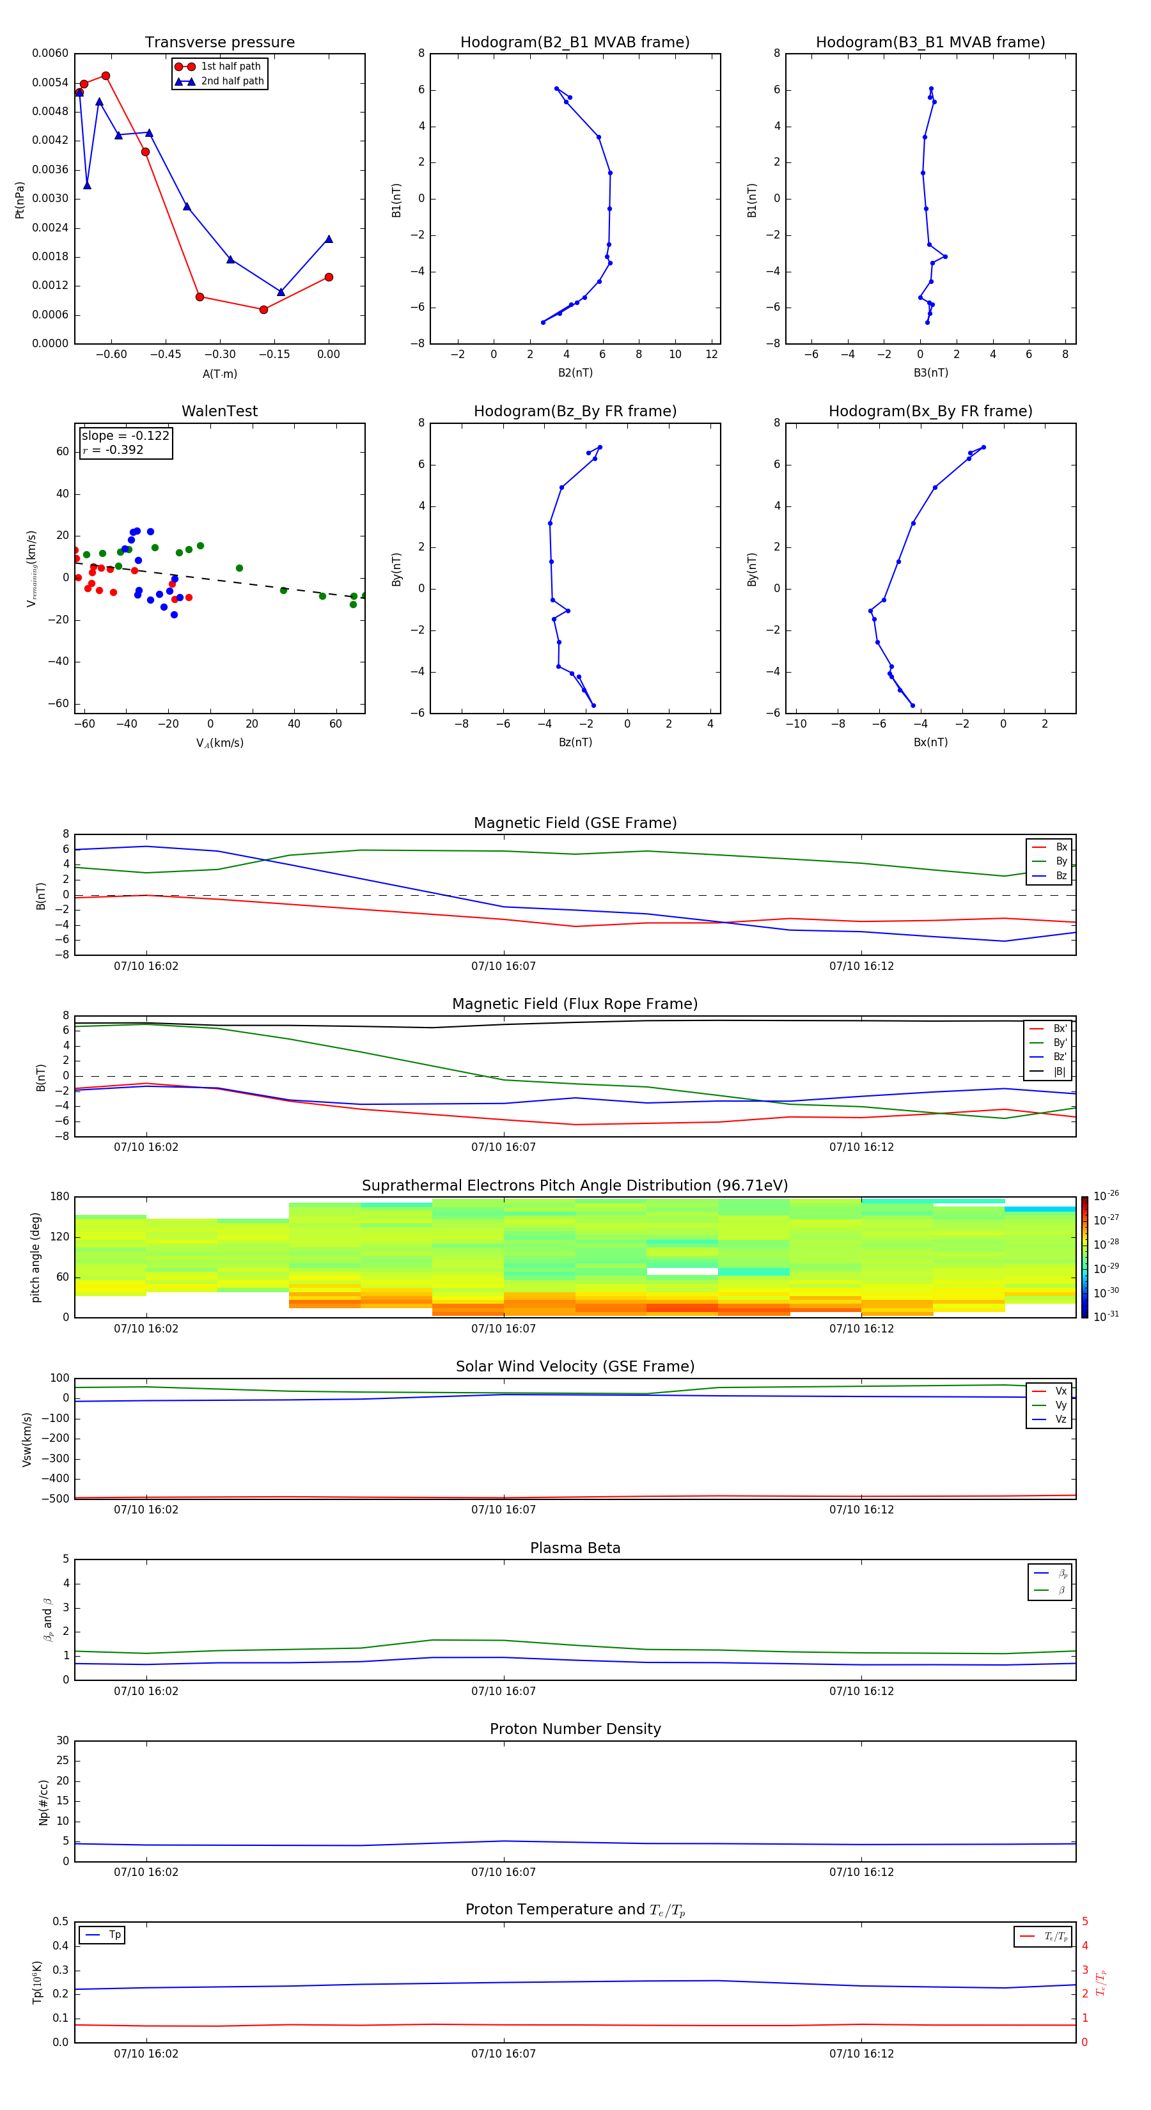
Task: Click the "Proton Temperature and Te/Tp" title
Action: click(575, 1910)
